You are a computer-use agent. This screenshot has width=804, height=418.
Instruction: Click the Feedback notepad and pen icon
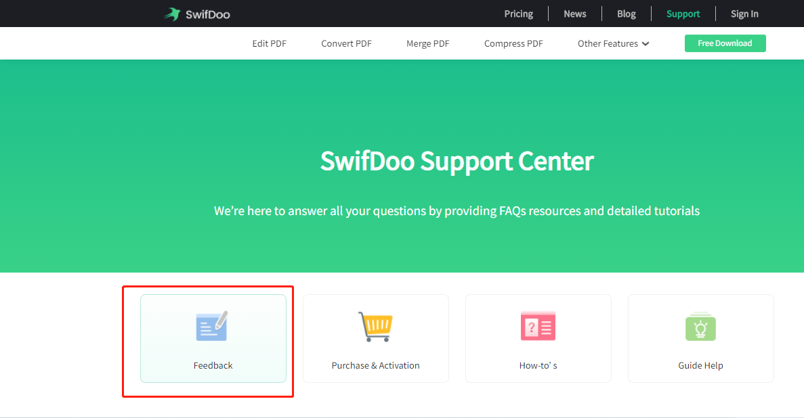(213, 326)
